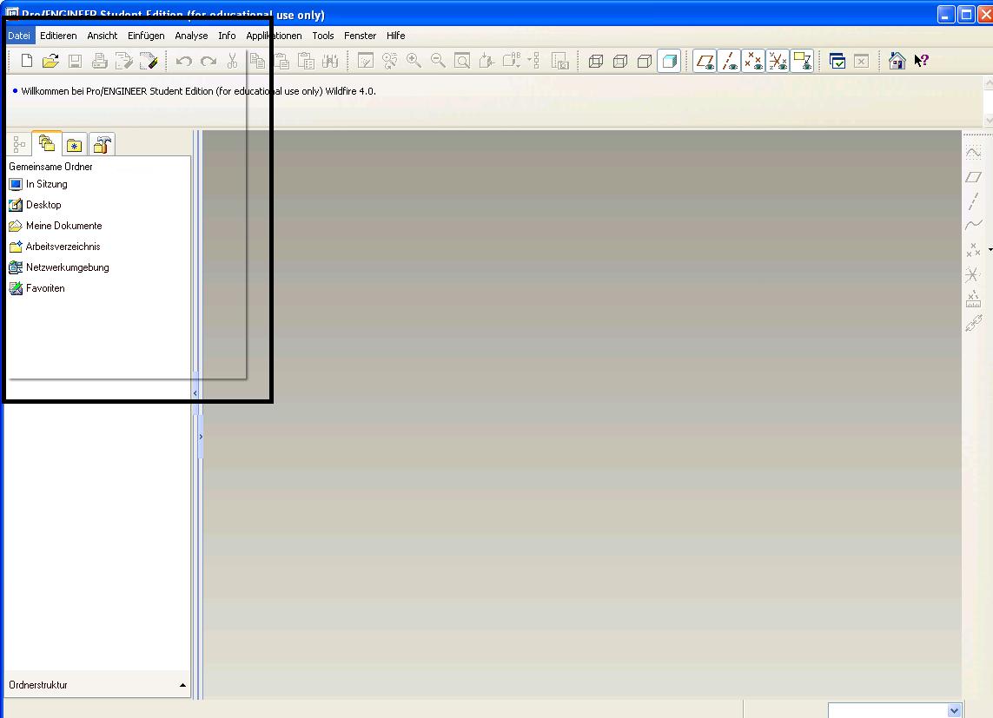This screenshot has height=718, width=993.
Task: Click the Zoom Out magnifier icon
Action: (438, 62)
